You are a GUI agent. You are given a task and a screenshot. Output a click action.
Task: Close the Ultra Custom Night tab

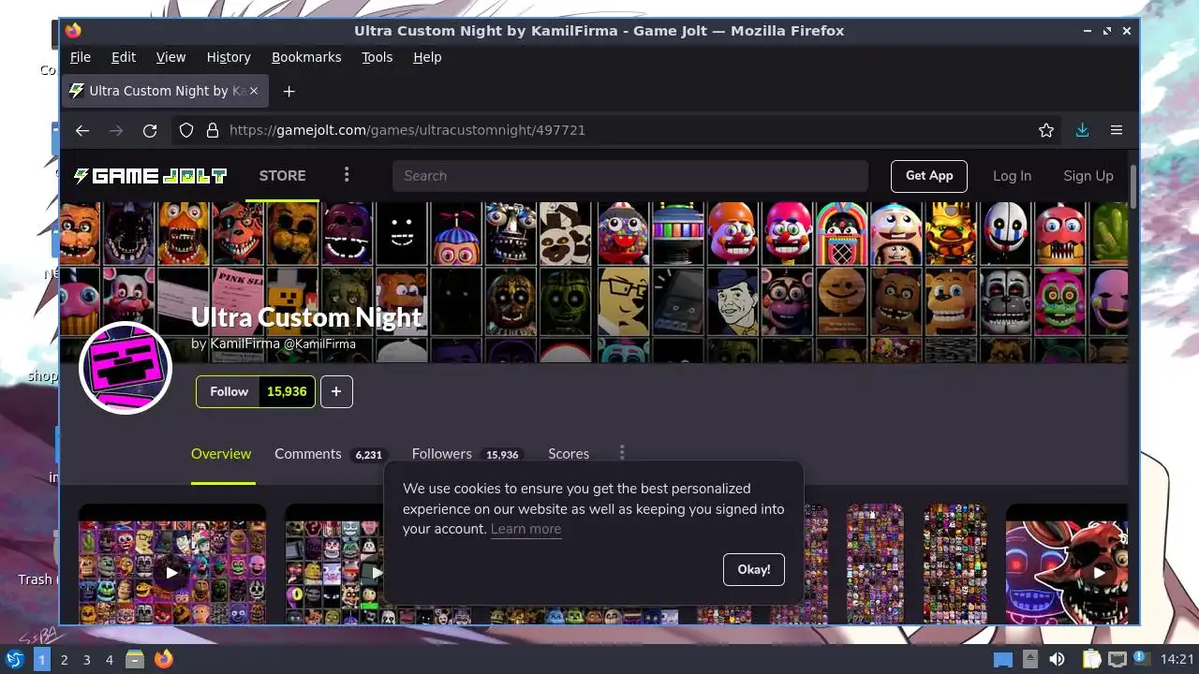254,91
